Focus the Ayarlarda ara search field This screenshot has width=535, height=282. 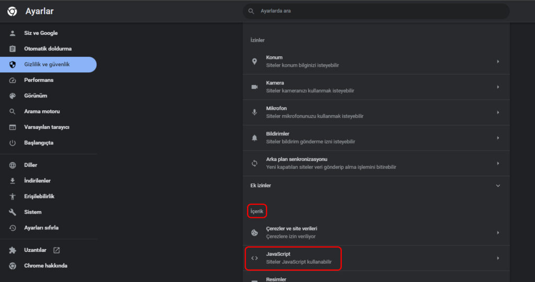point(376,11)
